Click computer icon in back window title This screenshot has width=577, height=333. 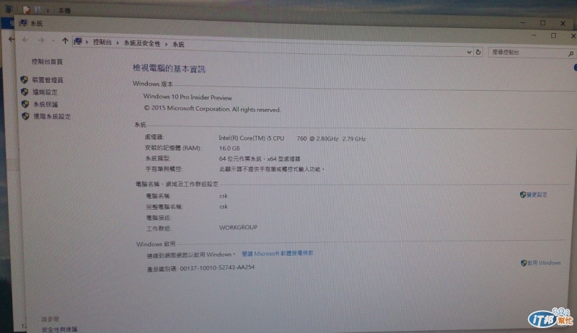(9, 9)
